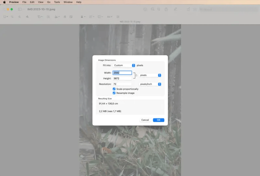Image resolution: width=260 pixels, height=176 pixels.
Task: Open the Tools menu
Action: pyautogui.click(x=57, y=2)
